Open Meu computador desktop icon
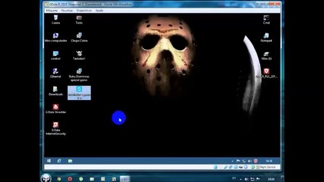 (56, 37)
